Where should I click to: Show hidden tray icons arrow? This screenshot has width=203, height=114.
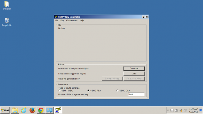pos(168,110)
